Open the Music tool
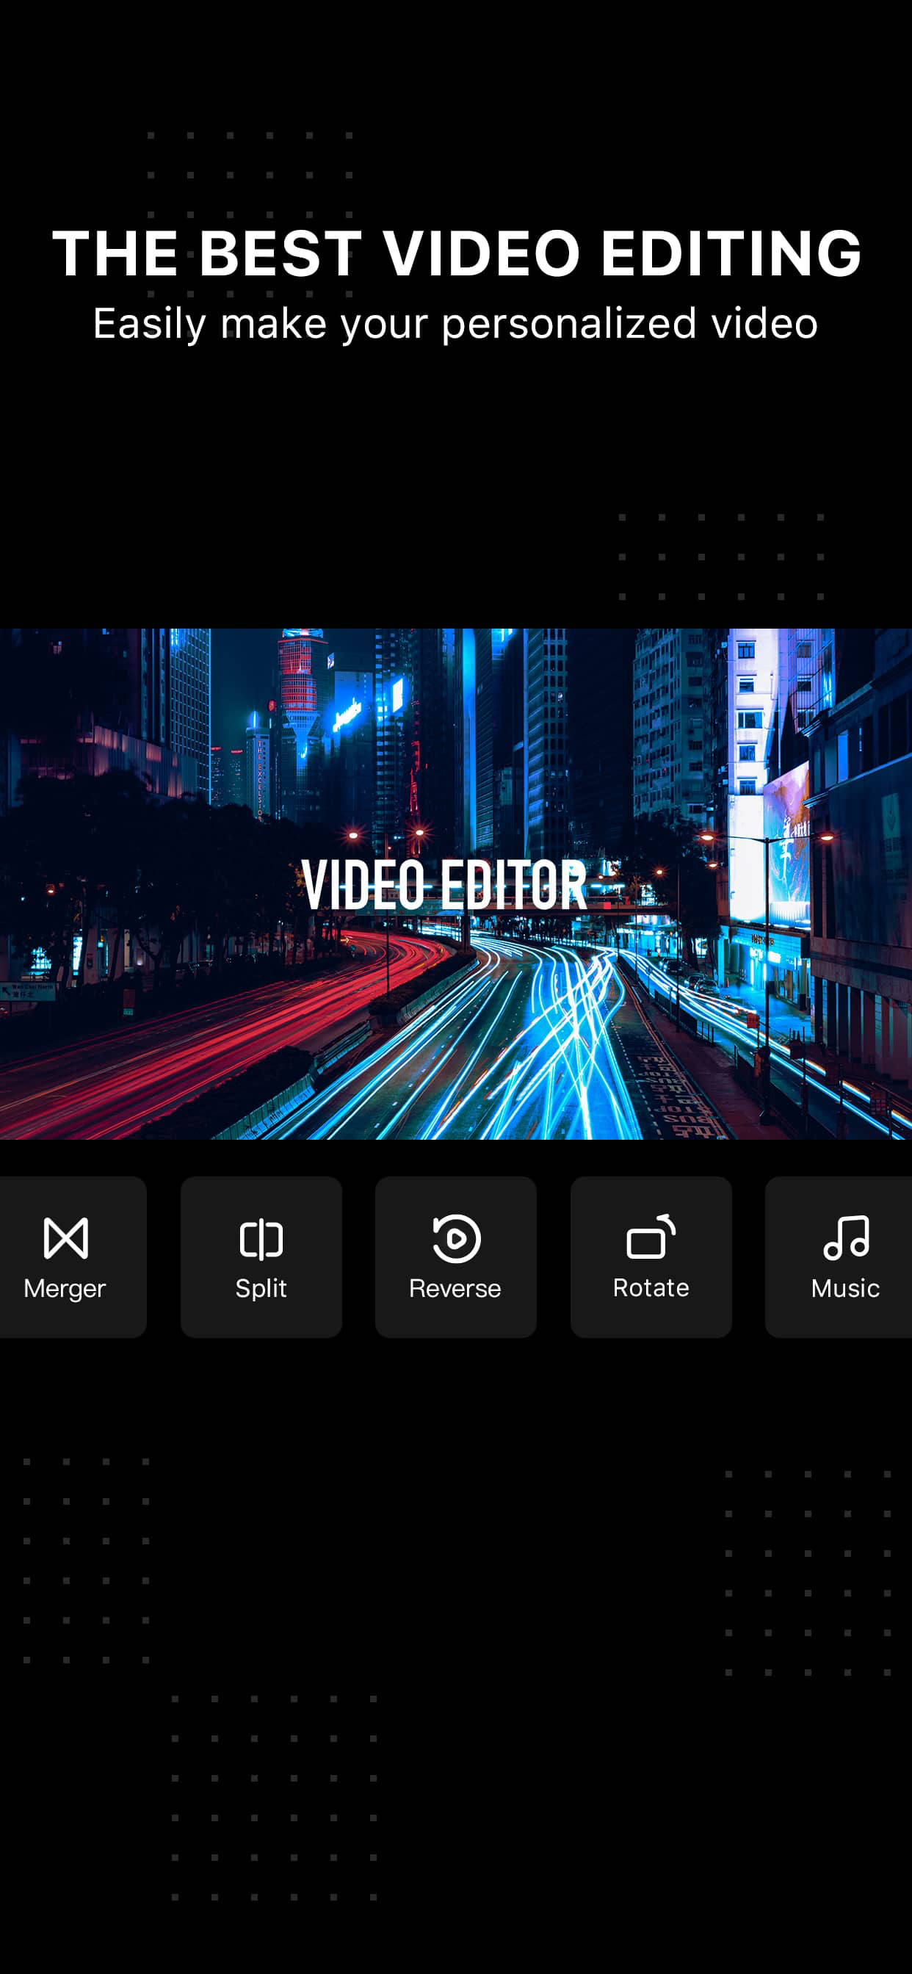This screenshot has width=912, height=1974. (x=840, y=1257)
